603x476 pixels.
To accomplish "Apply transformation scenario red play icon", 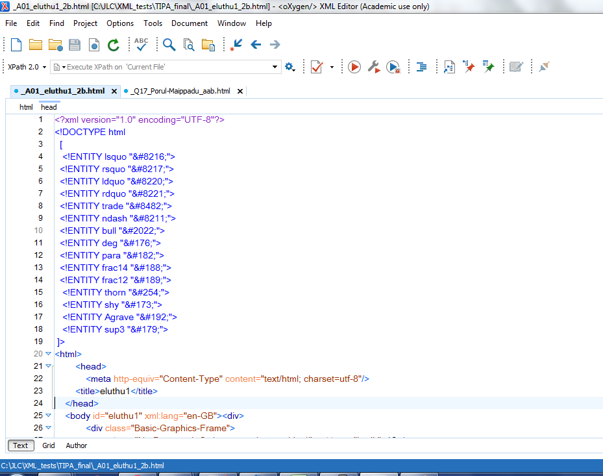I will [354, 67].
